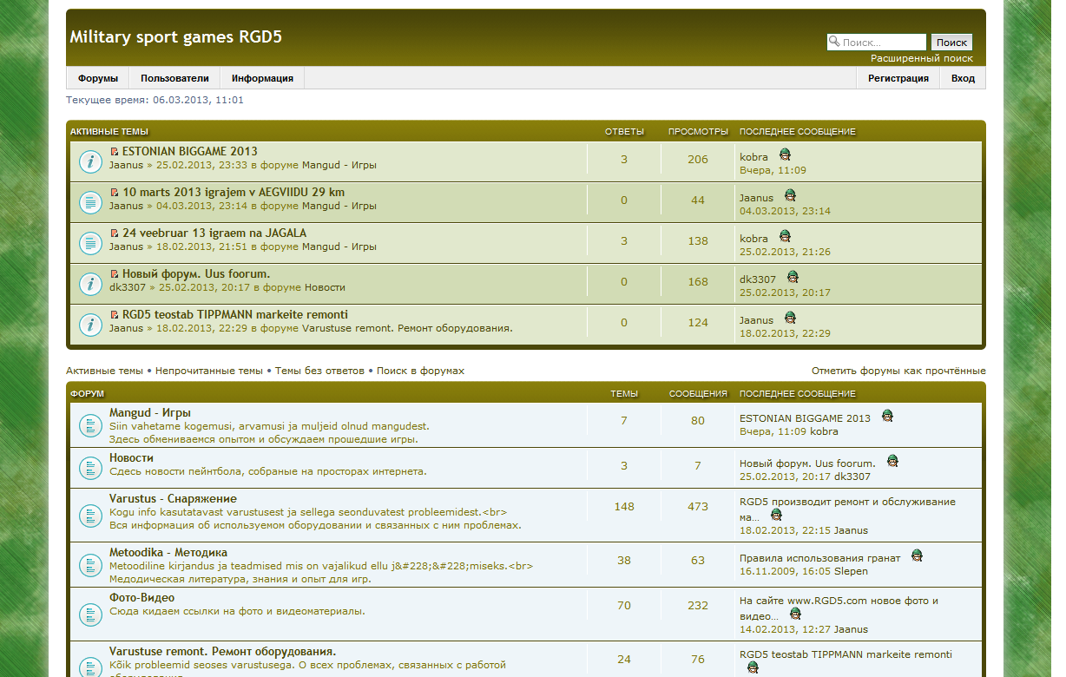Open Активные темы link below topics
Image resolution: width=1066 pixels, height=677 pixels.
(104, 371)
